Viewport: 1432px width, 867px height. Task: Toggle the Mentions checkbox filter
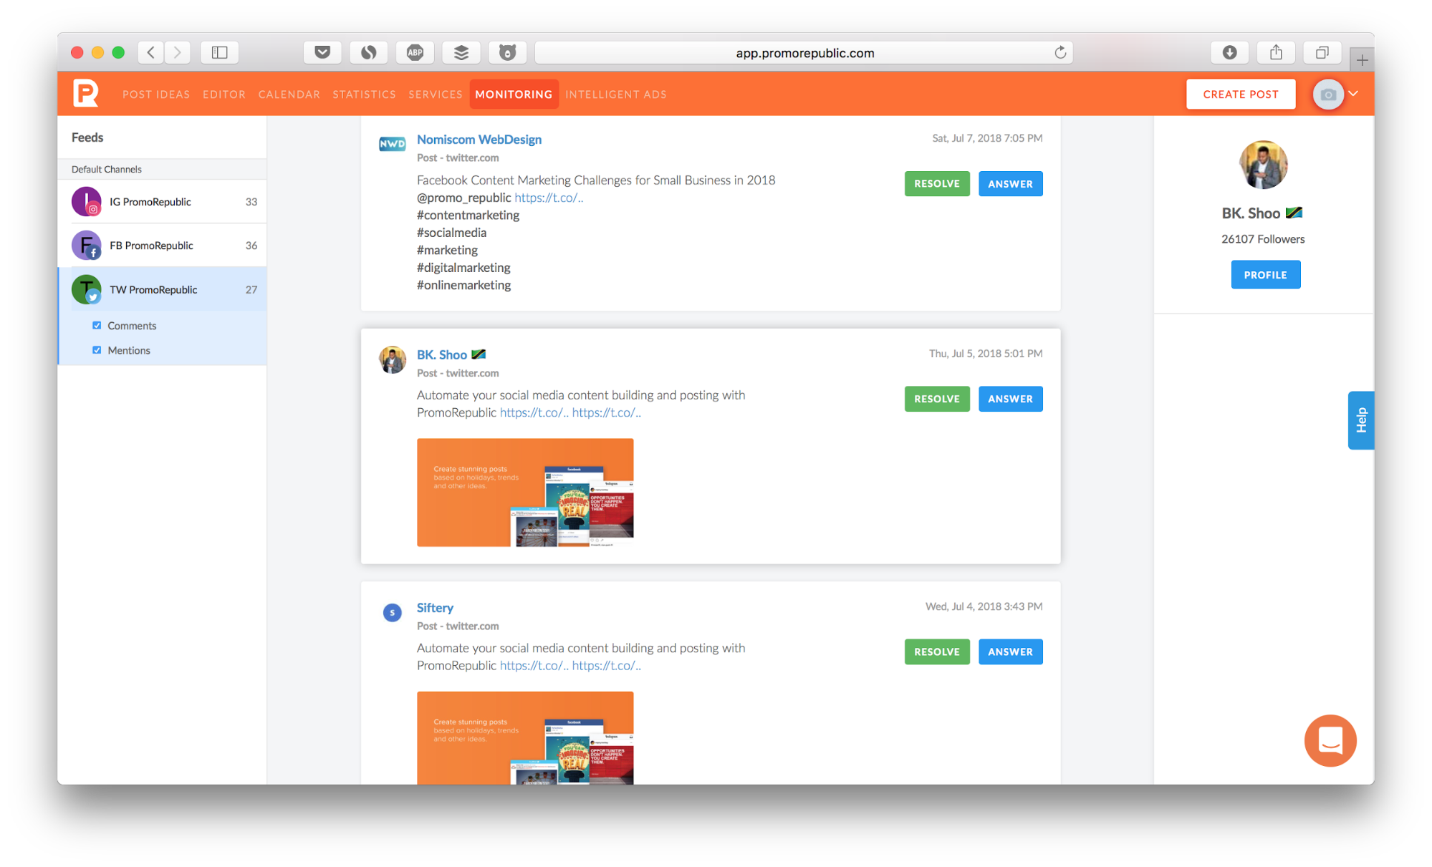click(96, 349)
